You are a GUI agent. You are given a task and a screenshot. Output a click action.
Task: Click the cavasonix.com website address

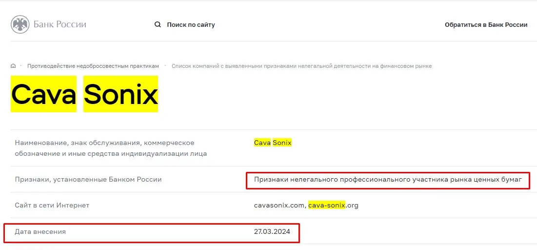point(279,206)
